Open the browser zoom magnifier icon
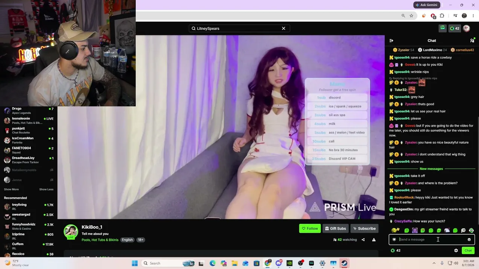 pos(403,16)
